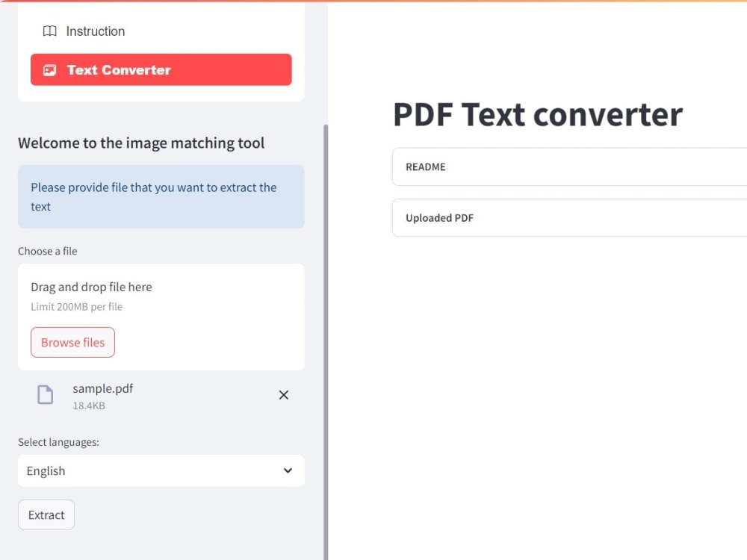Open the Select languages dropdown

(x=161, y=470)
